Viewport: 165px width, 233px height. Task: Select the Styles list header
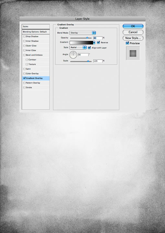point(36,26)
